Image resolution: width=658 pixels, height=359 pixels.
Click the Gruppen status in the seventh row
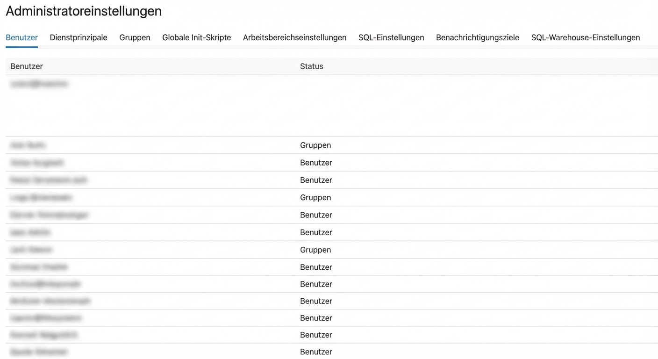[x=315, y=250]
